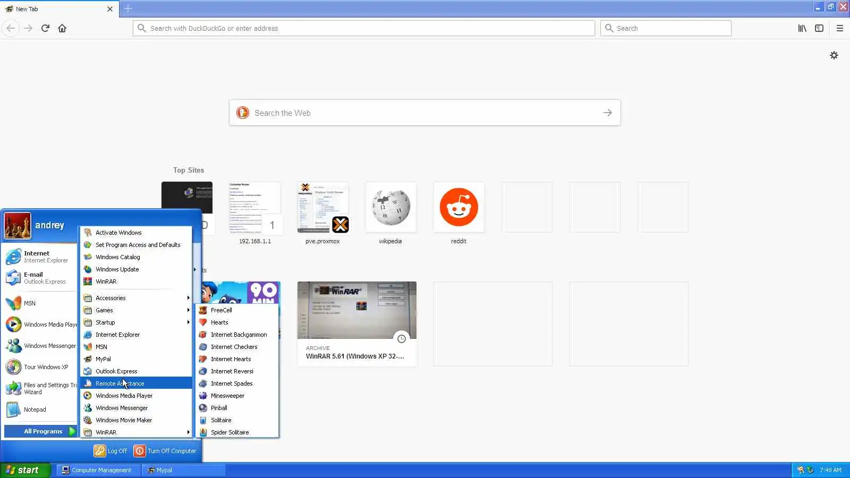Click the Log Off button
The height and width of the screenshot is (478, 850).
[x=110, y=451]
